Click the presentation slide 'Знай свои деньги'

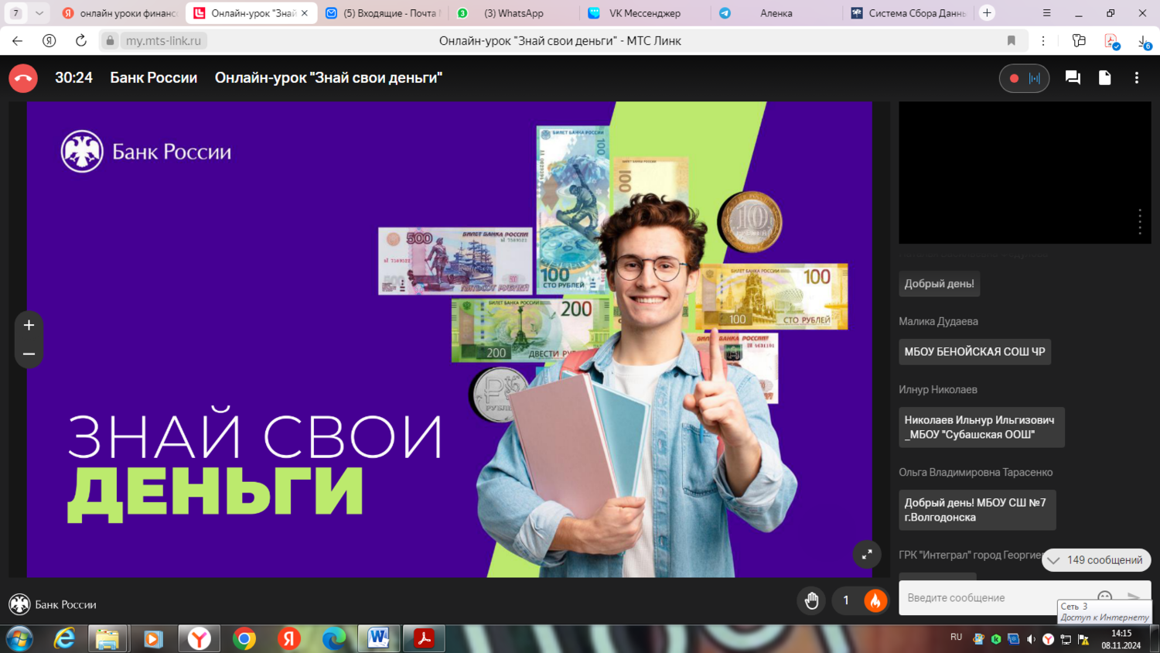pyautogui.click(x=449, y=340)
